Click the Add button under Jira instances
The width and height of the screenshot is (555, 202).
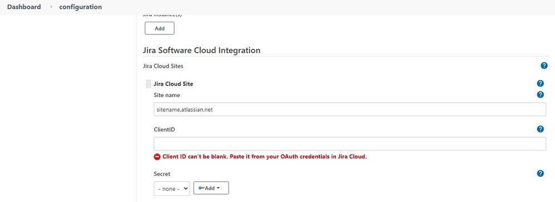[x=160, y=28]
